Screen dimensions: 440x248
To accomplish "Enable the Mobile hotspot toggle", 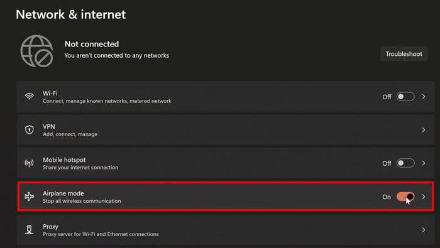I will [405, 163].
